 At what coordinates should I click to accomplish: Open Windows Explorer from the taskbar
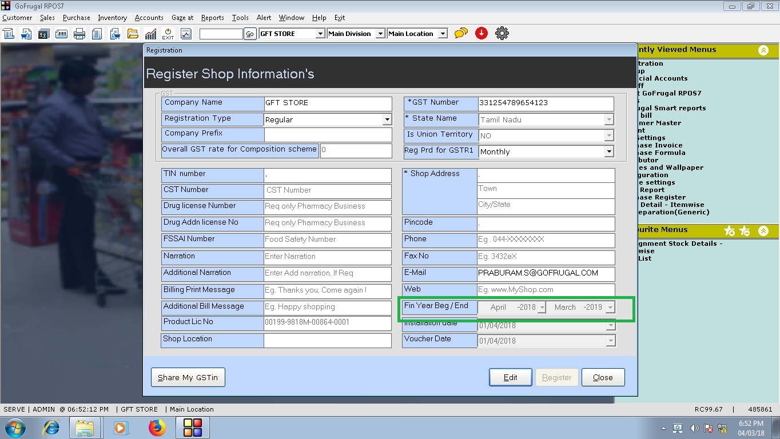(85, 428)
